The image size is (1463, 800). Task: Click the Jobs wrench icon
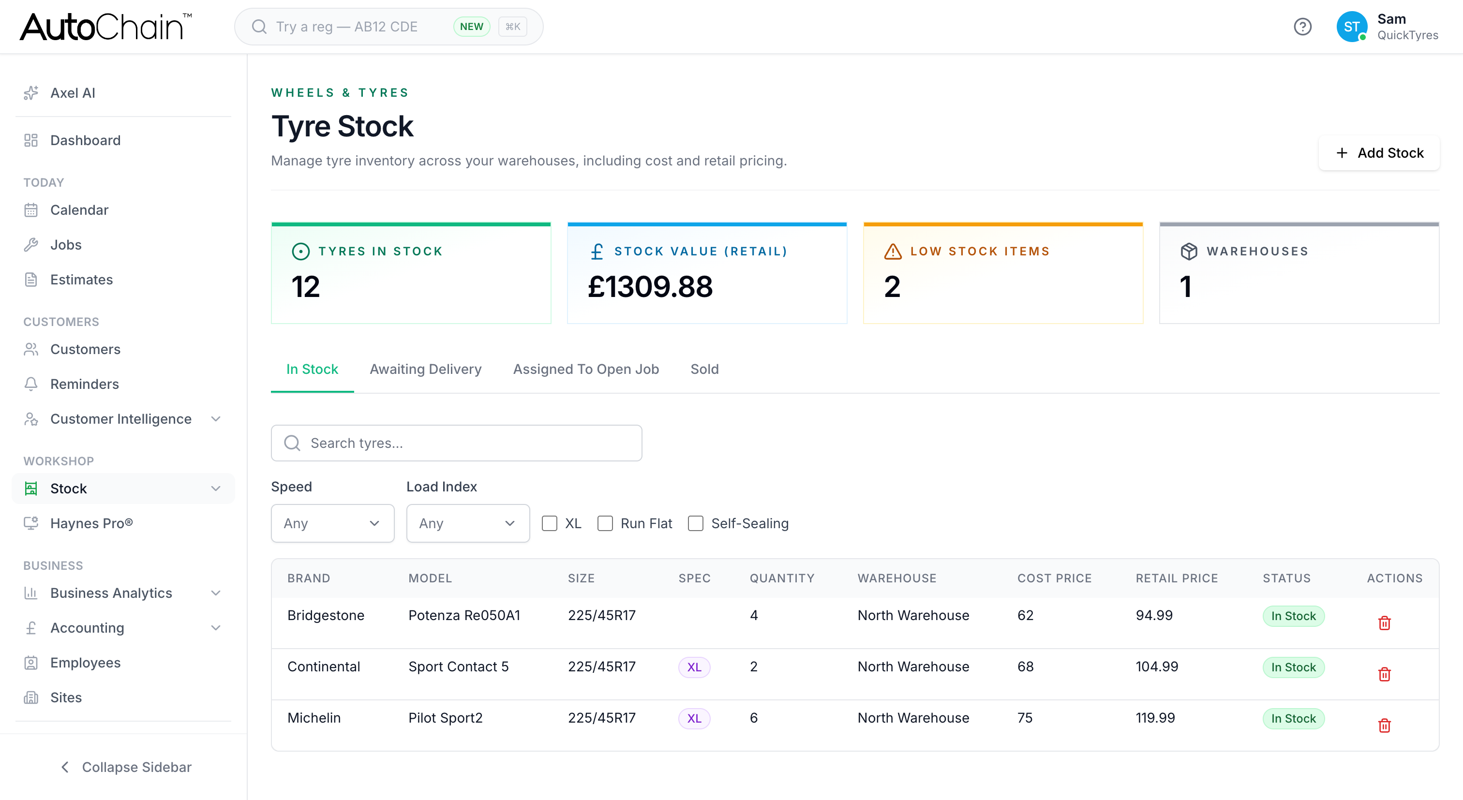tap(31, 245)
